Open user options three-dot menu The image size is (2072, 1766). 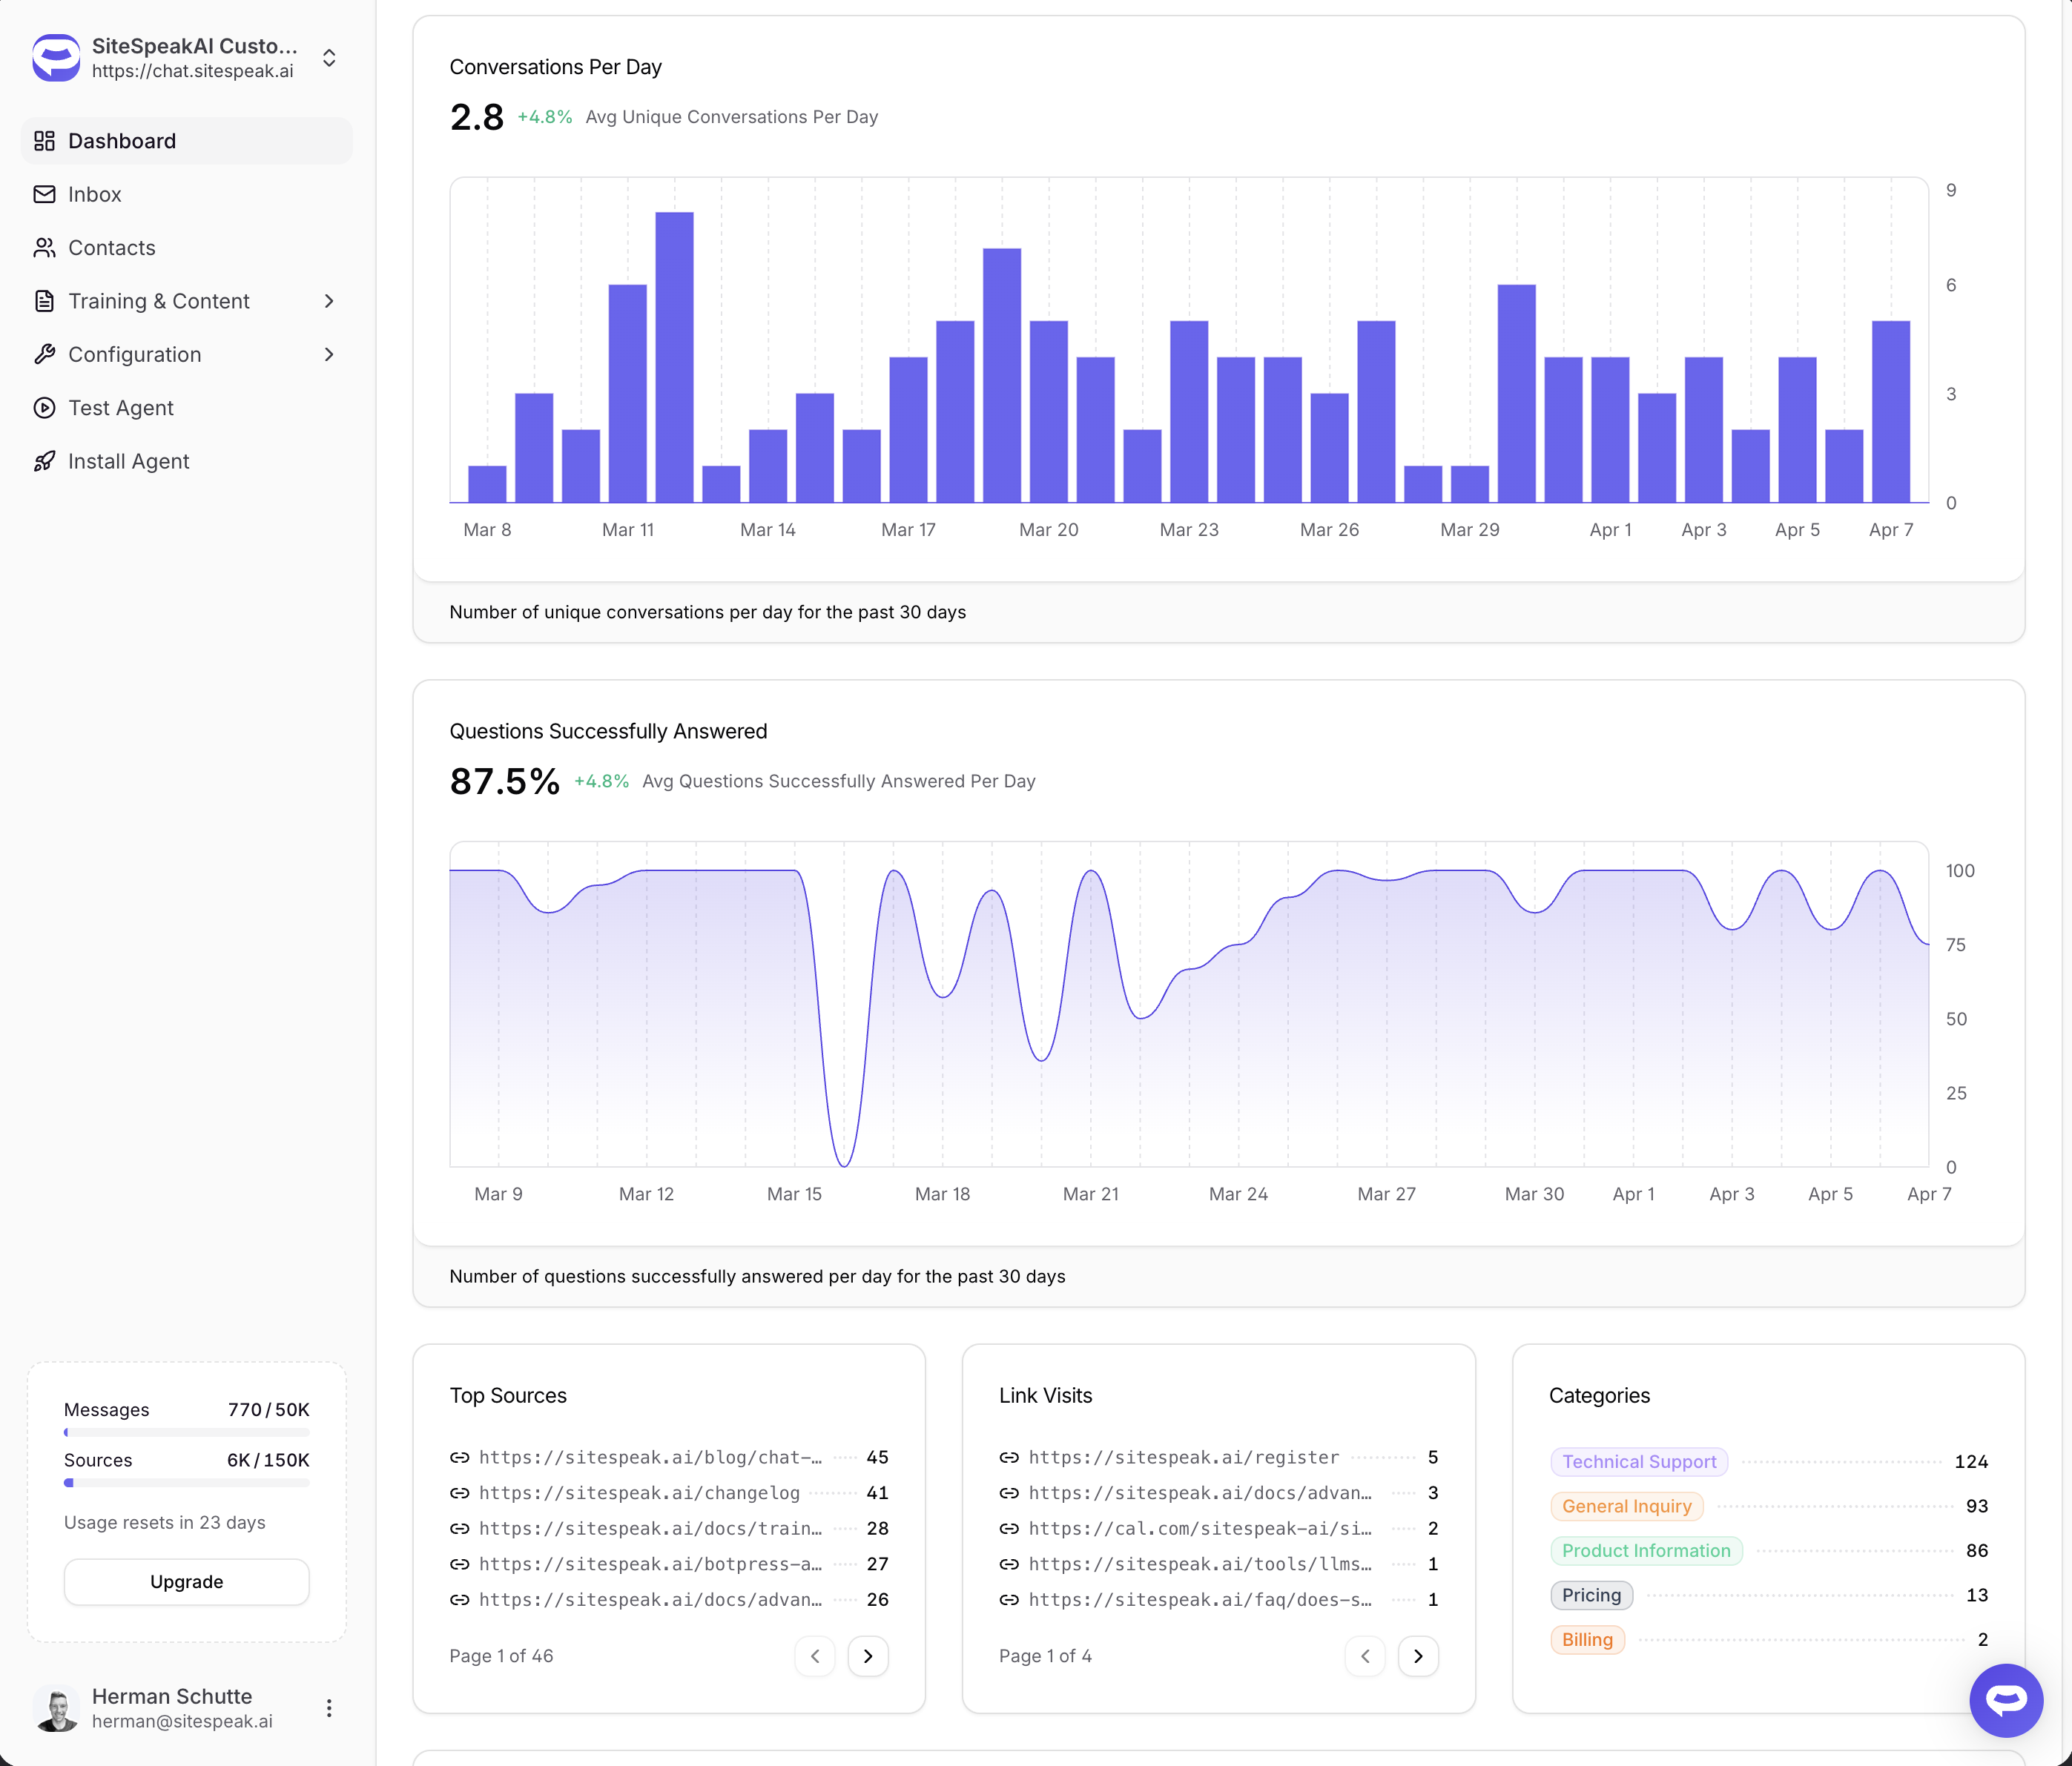pos(329,1708)
